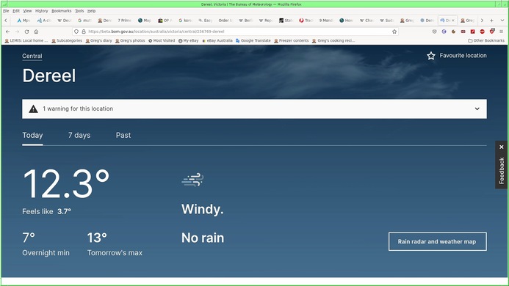Viewport: 509px width, 286px height.
Task: Bookmark this page with the star
Action: coord(394,32)
